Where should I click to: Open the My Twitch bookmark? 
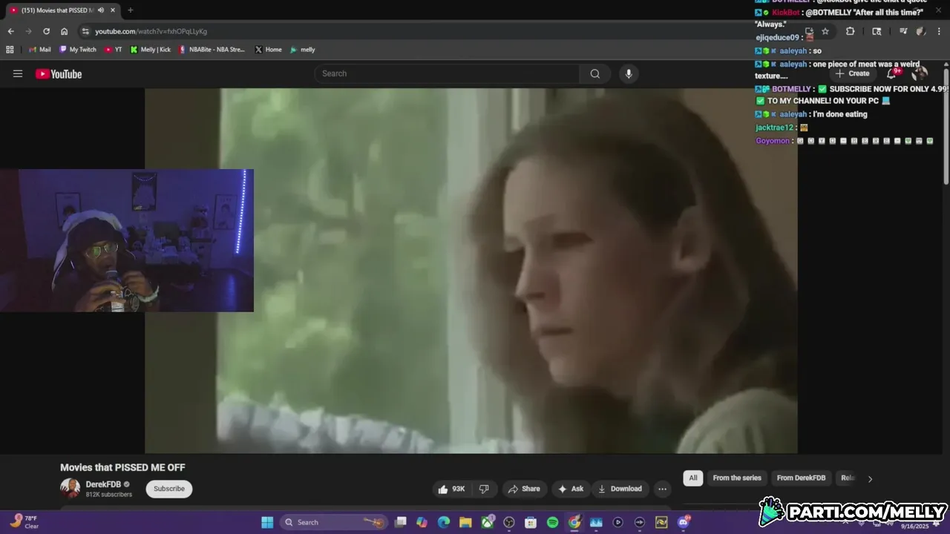(x=78, y=50)
